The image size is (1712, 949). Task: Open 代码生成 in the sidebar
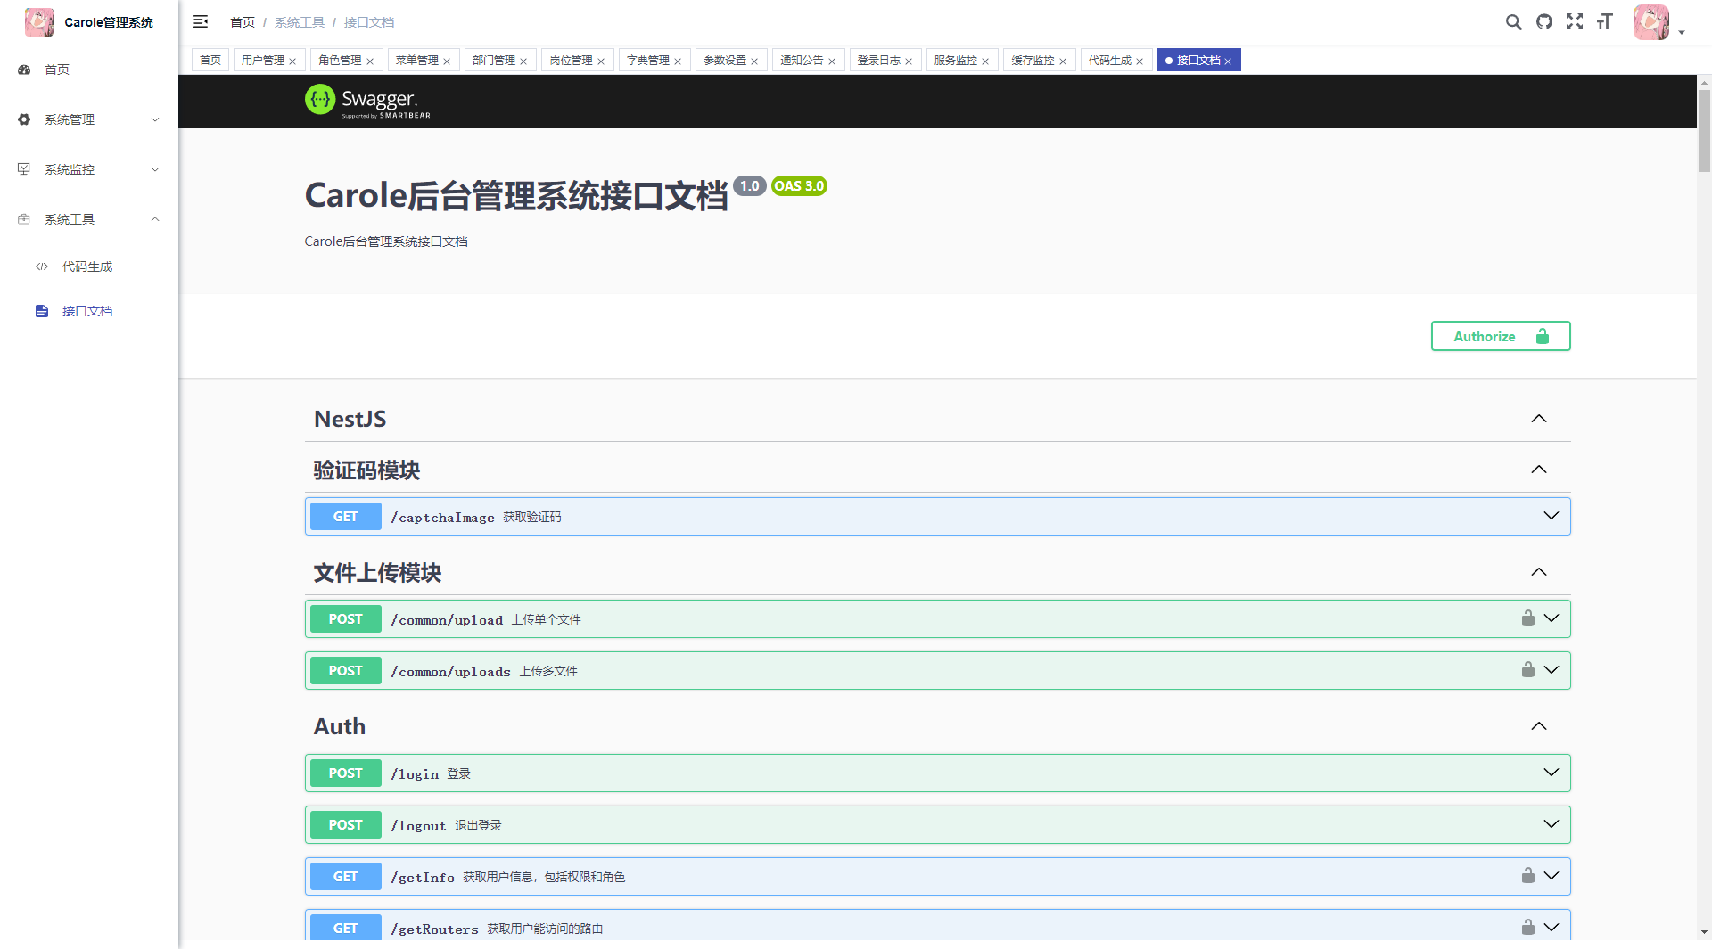click(89, 266)
